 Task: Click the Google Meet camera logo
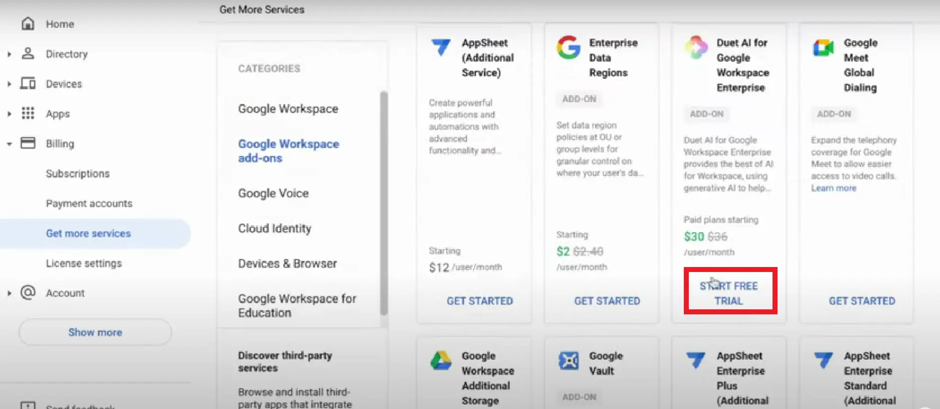point(823,48)
